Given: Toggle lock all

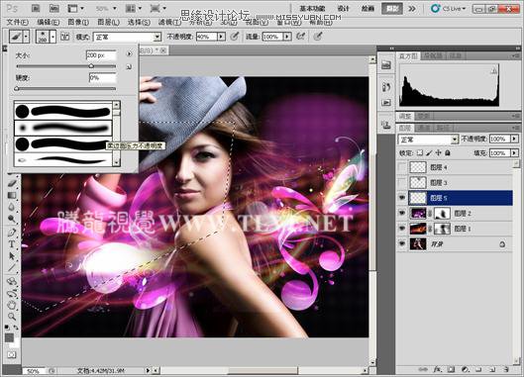Looking at the screenshot, I should 448,153.
